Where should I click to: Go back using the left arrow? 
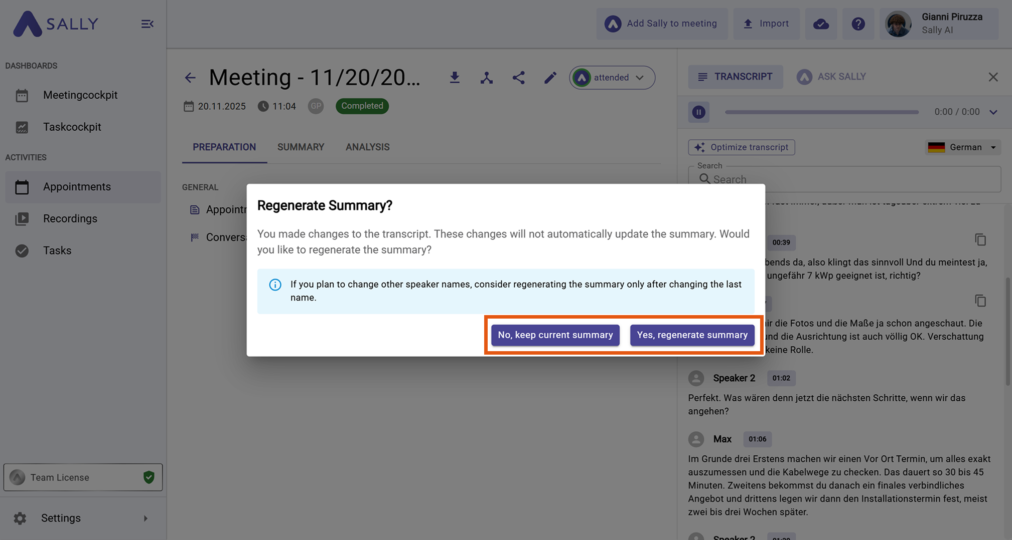tap(190, 78)
